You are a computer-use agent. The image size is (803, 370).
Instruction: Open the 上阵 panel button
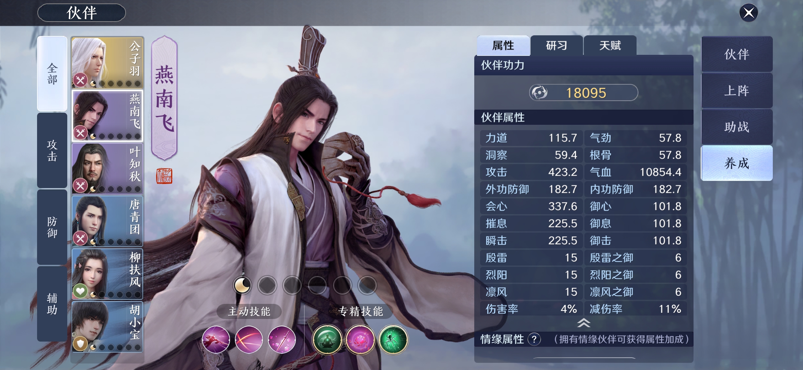(737, 90)
